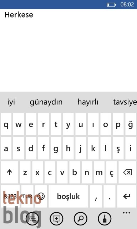Tap the add comment icon
137x229 pixels.
click(x=56, y=219)
